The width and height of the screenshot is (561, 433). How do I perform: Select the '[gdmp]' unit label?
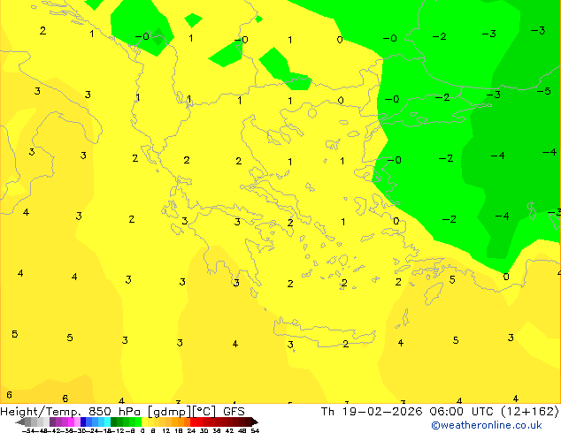click(168, 412)
